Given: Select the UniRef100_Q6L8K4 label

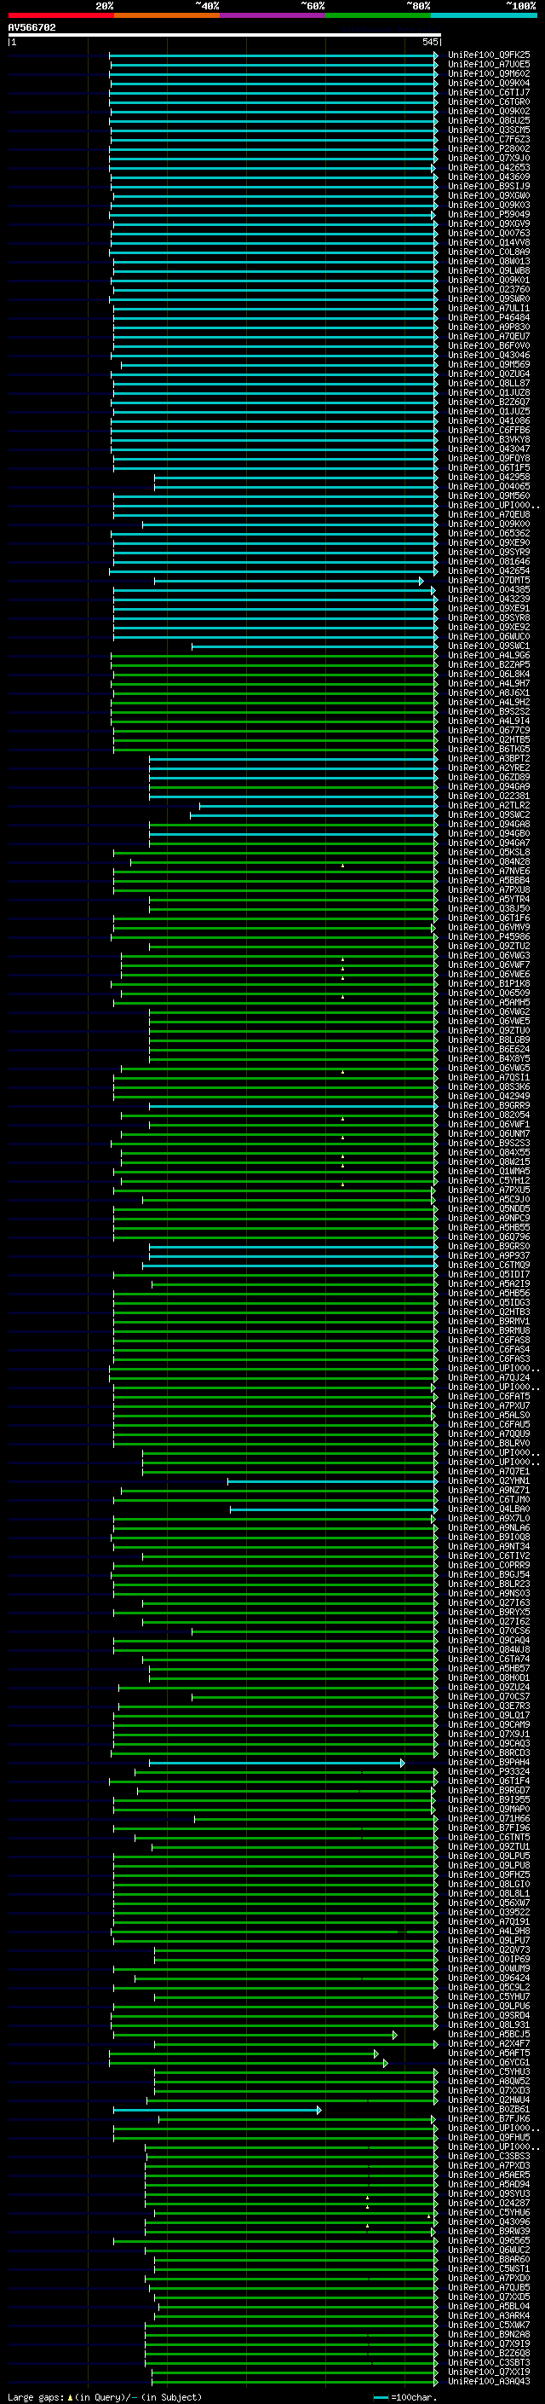Looking at the screenshot, I should [x=489, y=674].
